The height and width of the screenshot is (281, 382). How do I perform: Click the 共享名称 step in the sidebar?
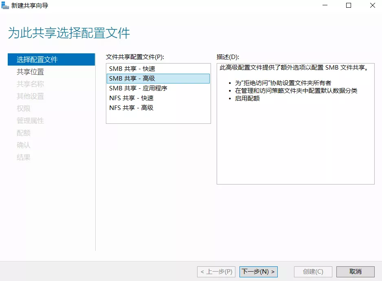tap(30, 84)
